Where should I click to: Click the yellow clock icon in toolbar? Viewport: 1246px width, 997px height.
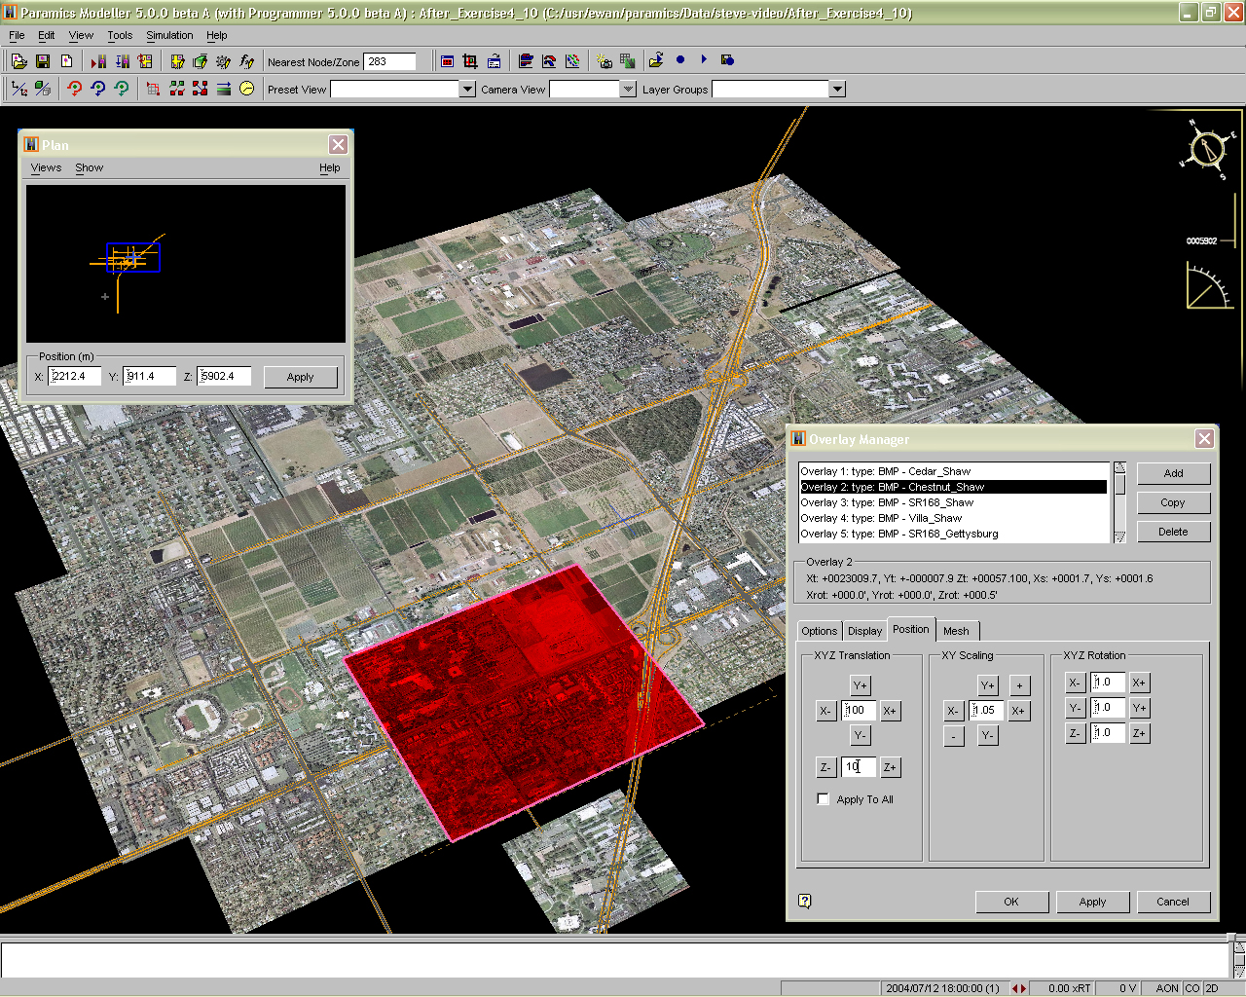click(247, 89)
